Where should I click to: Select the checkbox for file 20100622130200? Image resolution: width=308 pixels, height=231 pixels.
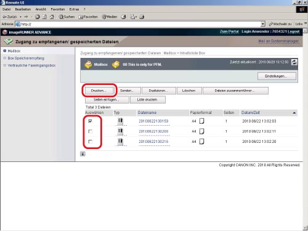[90, 131]
